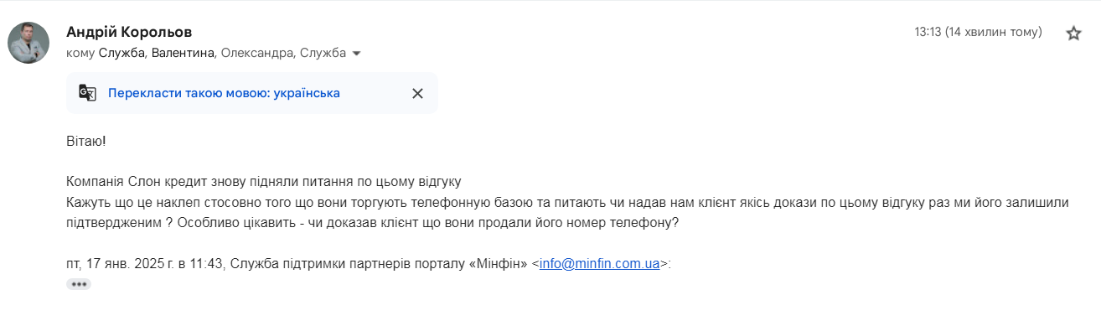Open sender's profile photo avatar
The image size is (1101, 326).
[x=28, y=42]
